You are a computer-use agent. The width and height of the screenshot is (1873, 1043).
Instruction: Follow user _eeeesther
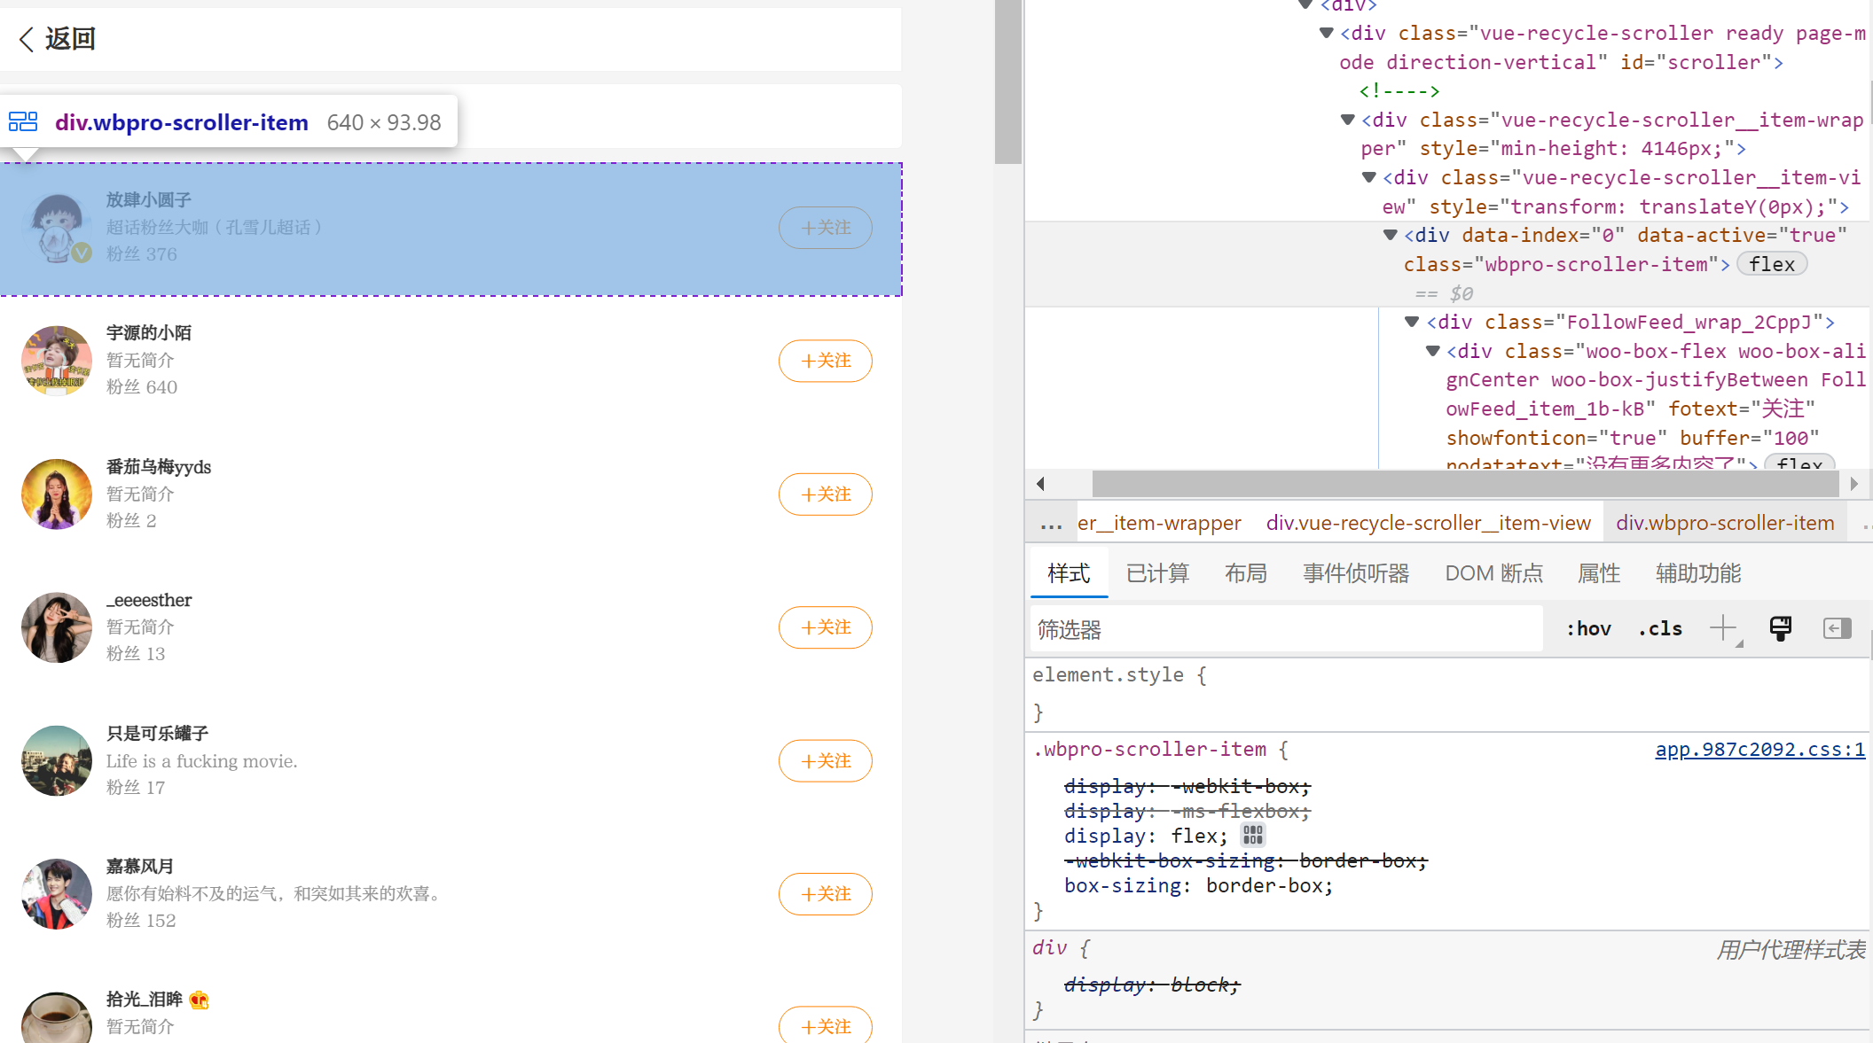click(825, 627)
